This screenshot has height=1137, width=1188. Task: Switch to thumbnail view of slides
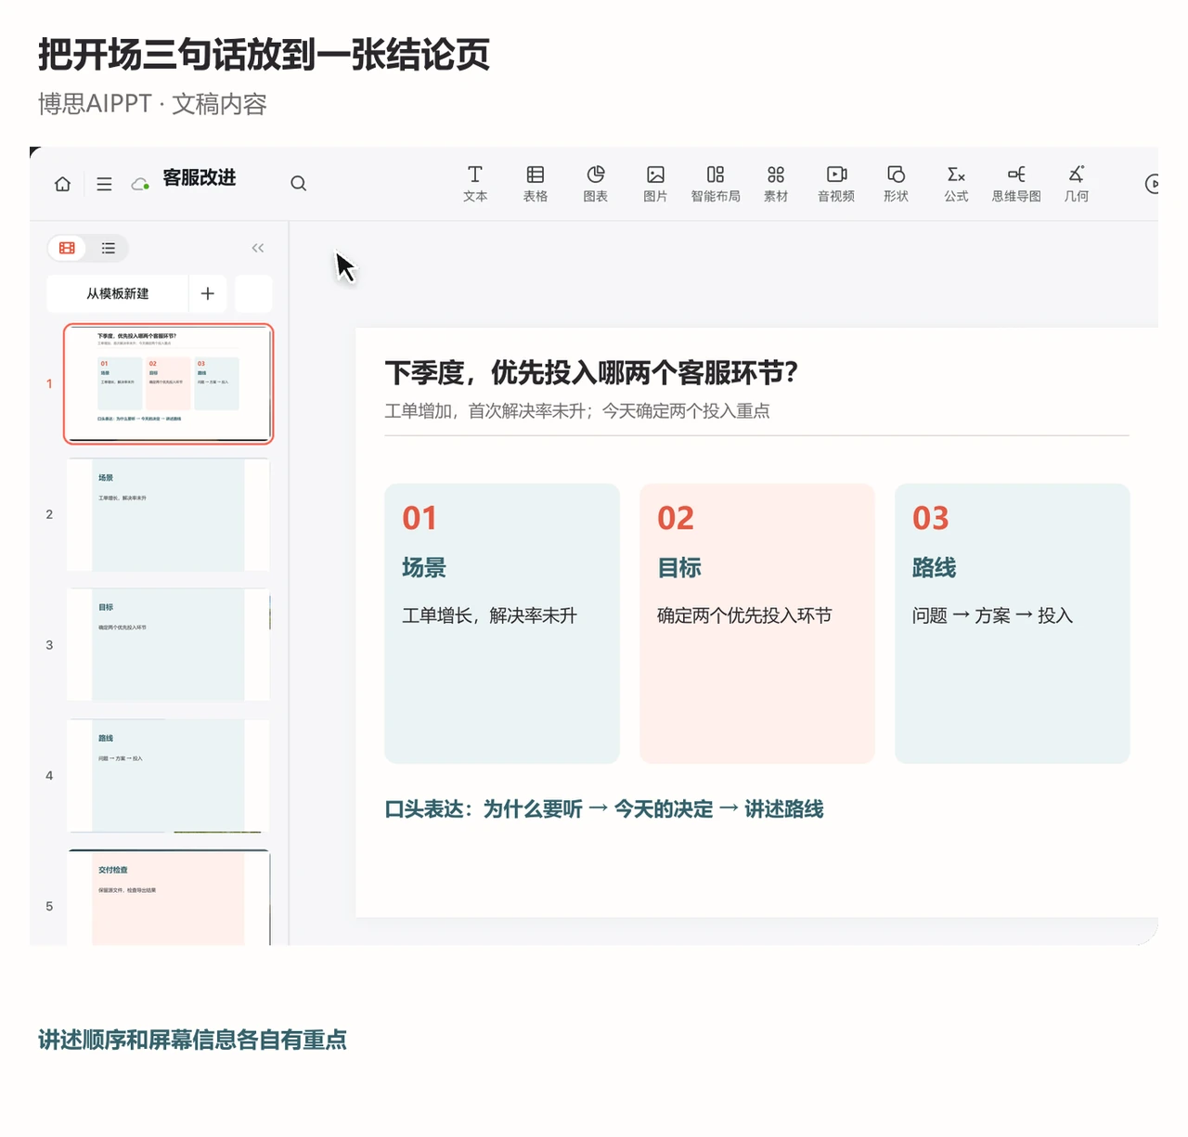coord(67,248)
